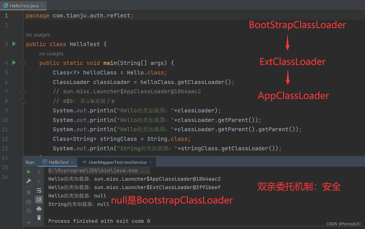This screenshot has width=365, height=229.
Task: Click the up arrow in console toolbar
Action: pos(39,172)
